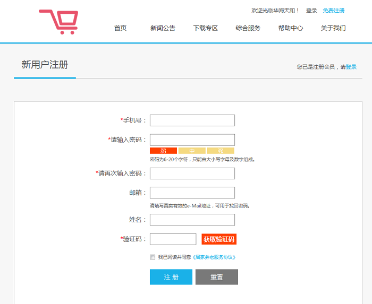
Task: Focus the 邮箱 email input field
Action: click(x=192, y=193)
